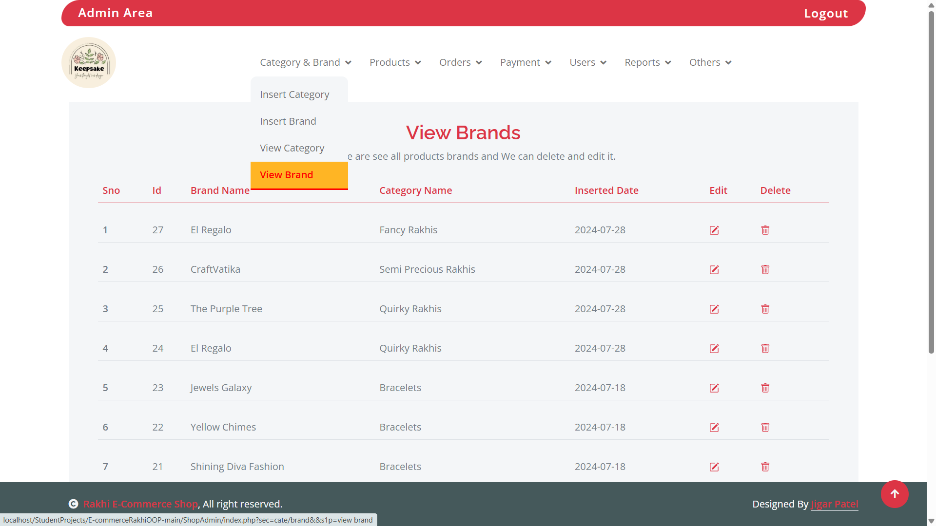
Task: Click the back-to-top arrow button
Action: click(x=895, y=494)
